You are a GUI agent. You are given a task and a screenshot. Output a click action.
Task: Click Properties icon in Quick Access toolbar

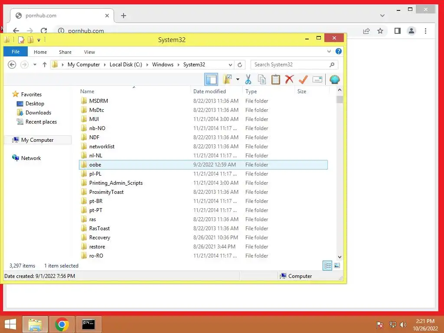click(21, 40)
